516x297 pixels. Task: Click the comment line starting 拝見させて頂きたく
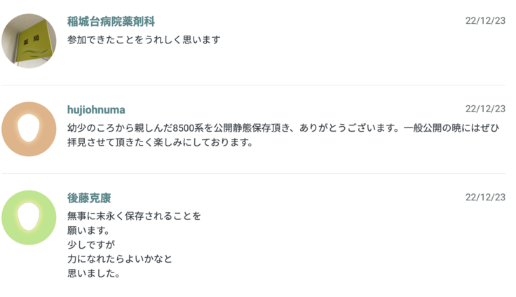pos(160,142)
